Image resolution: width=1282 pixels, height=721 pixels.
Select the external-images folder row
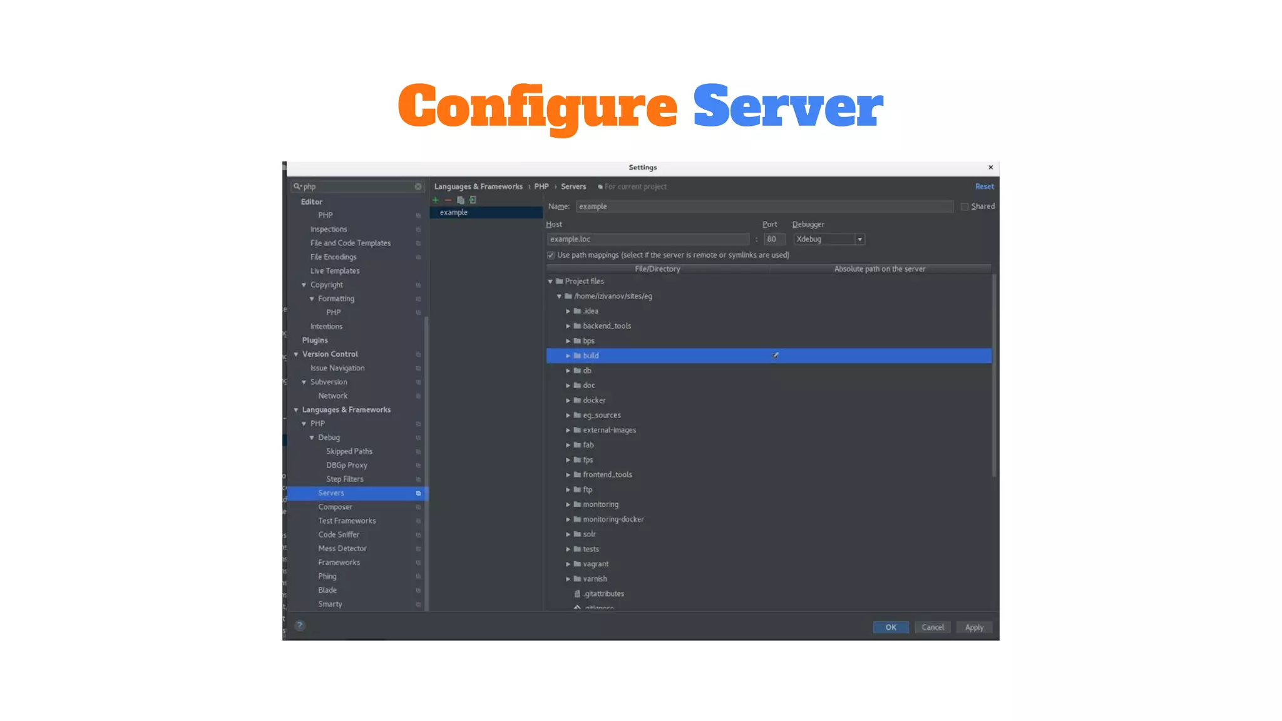click(769, 430)
